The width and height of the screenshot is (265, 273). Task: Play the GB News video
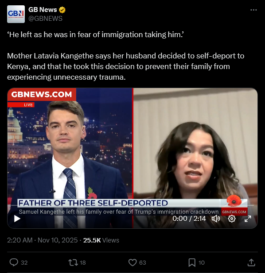coord(17,219)
